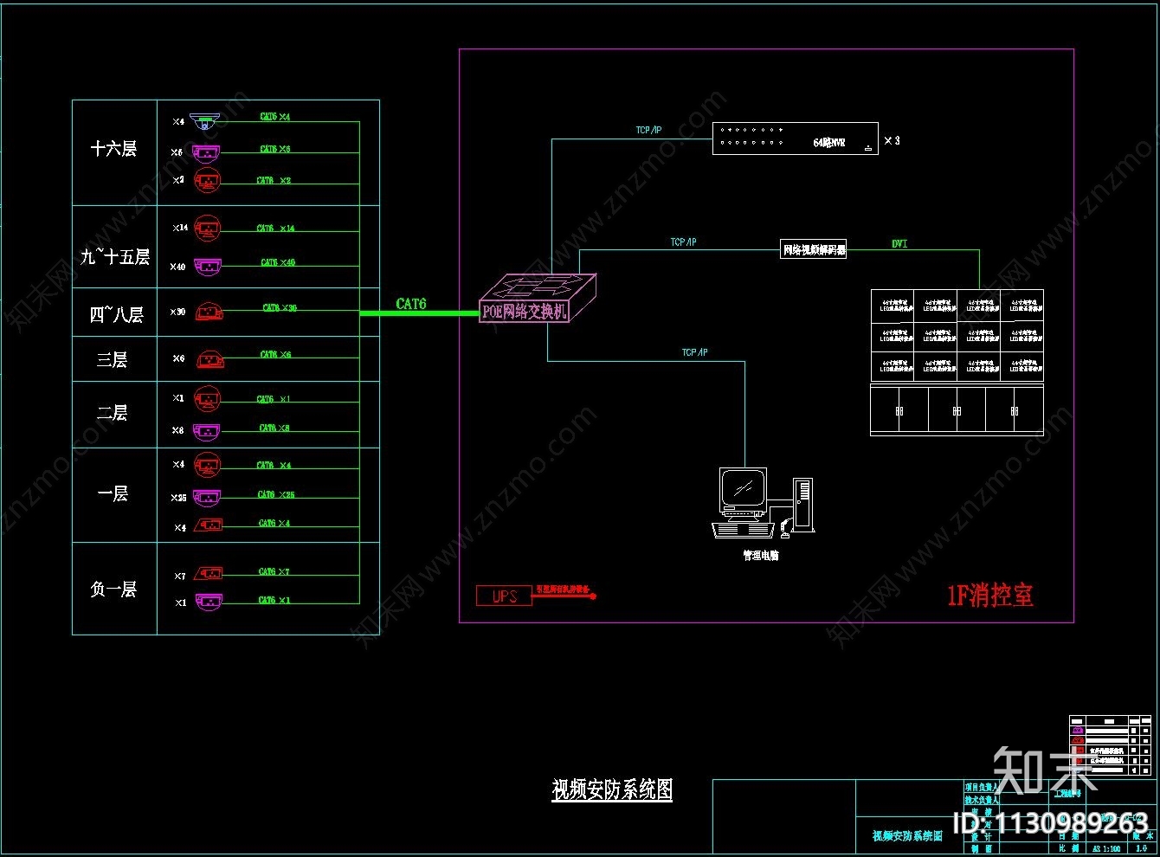Select the 管理电脑 computer symbol
The width and height of the screenshot is (1160, 857).
click(763, 504)
